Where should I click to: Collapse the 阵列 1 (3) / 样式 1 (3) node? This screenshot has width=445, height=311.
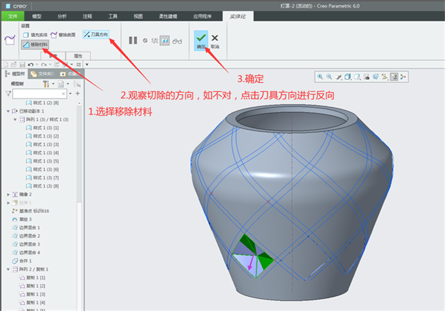coord(15,120)
